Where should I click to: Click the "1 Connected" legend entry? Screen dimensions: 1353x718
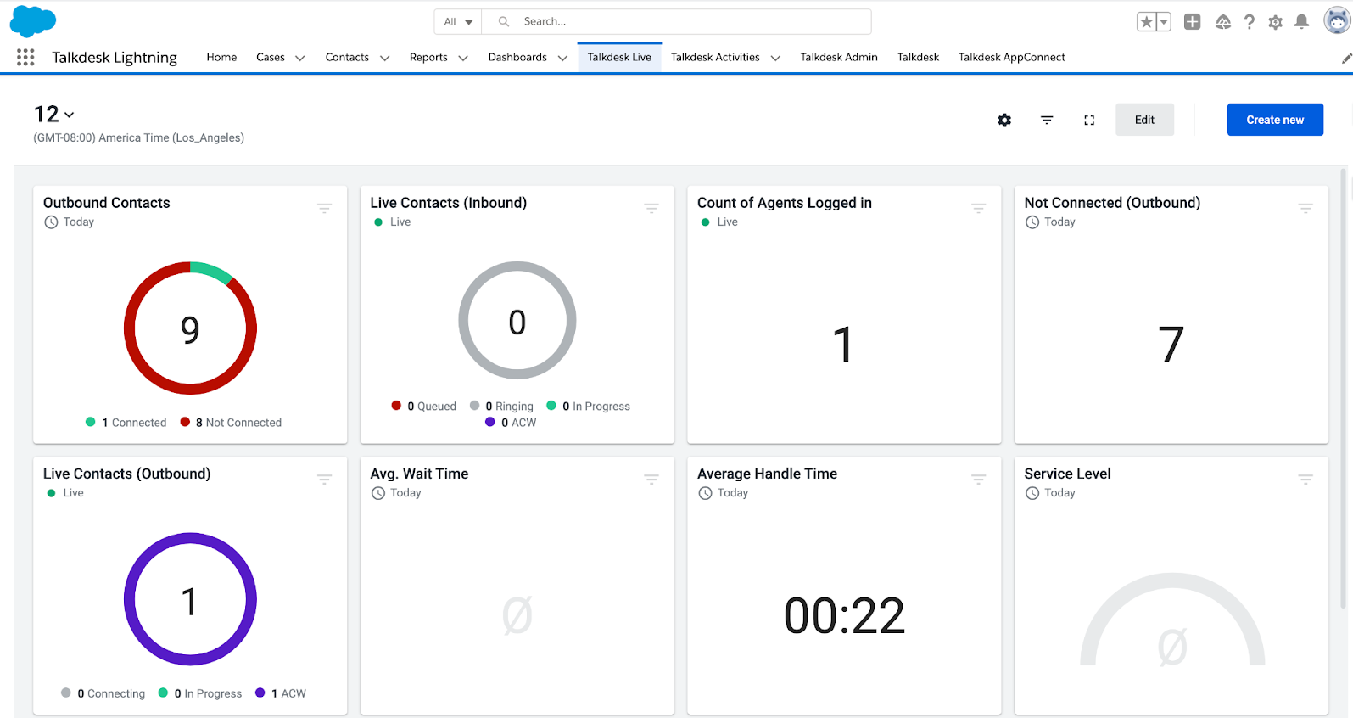(126, 422)
